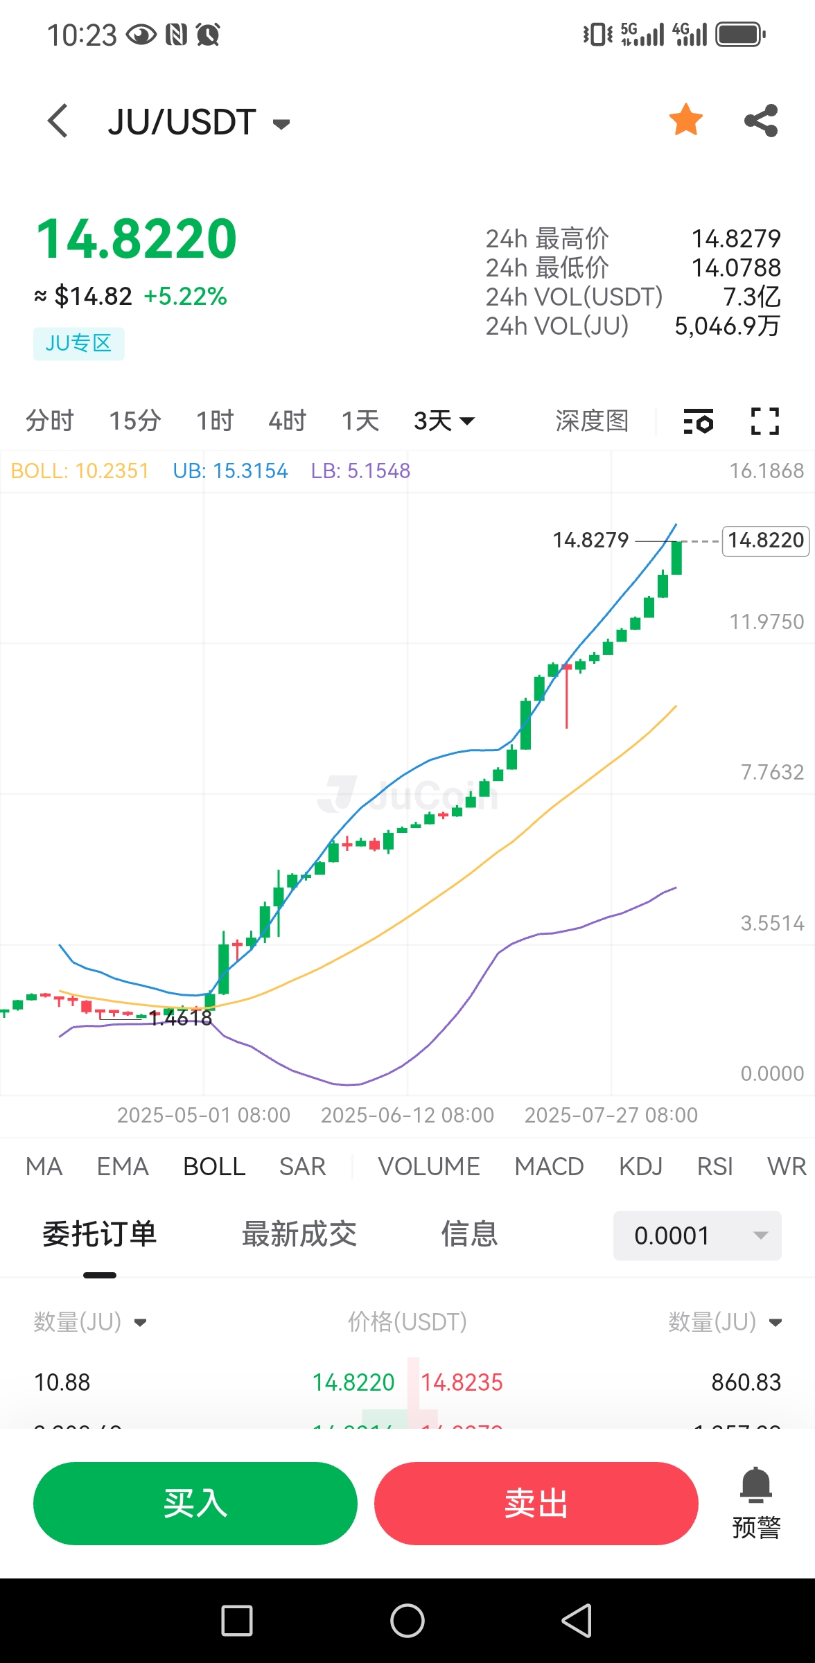Viewport: 815px width, 1663px height.
Task: Open the chart settings icon
Action: 698,421
